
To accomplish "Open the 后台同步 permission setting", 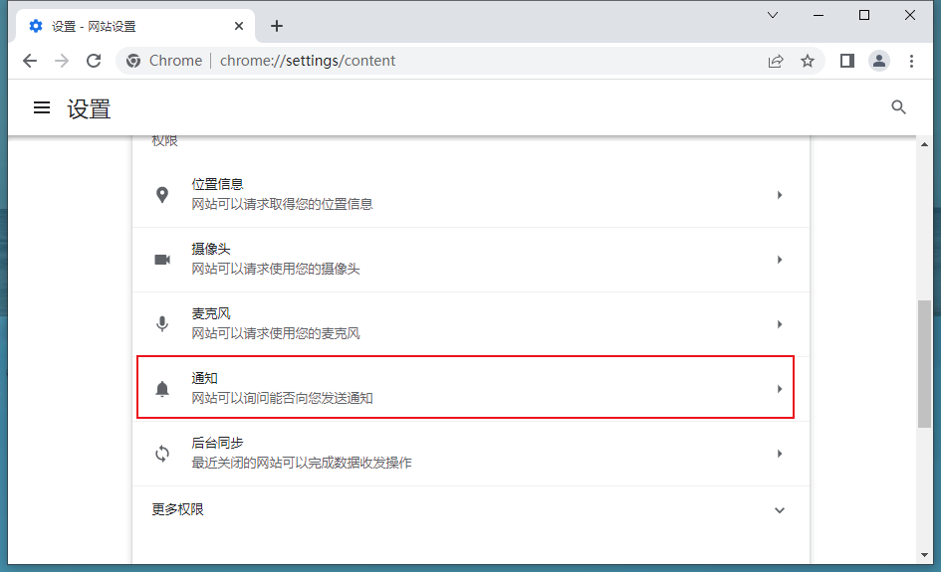I will [x=471, y=454].
